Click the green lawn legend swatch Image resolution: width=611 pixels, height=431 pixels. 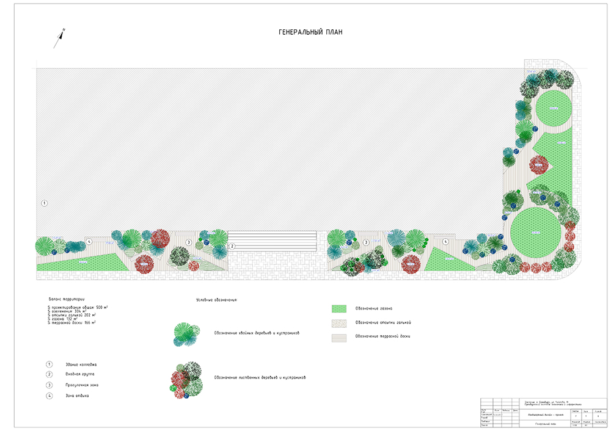tap(339, 308)
